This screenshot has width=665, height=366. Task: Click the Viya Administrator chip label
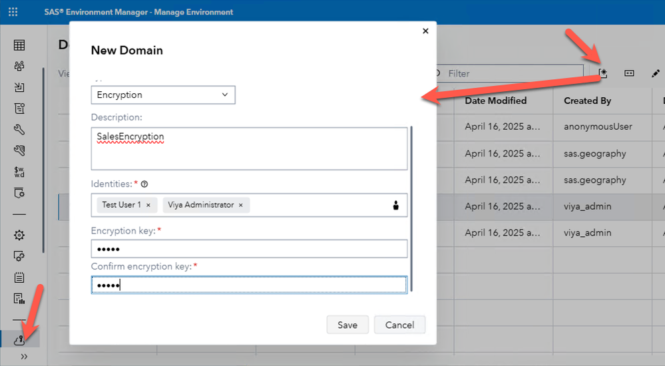(200, 205)
